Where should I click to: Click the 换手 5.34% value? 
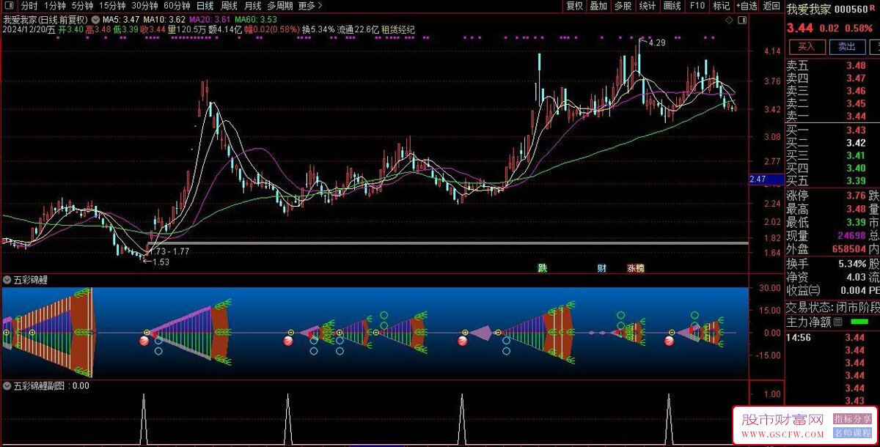coord(851,264)
